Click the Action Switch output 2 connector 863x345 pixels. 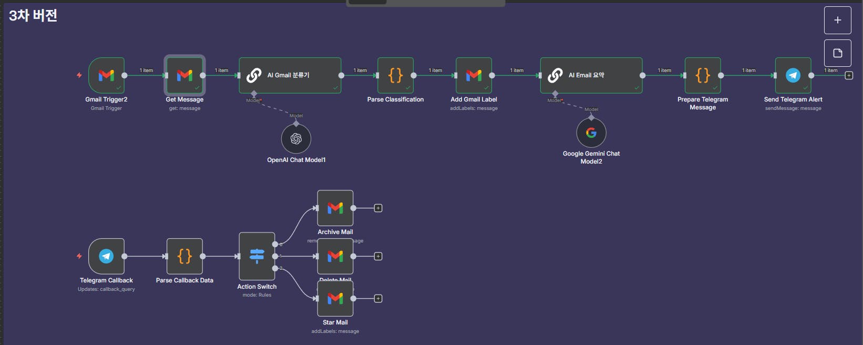(x=275, y=268)
